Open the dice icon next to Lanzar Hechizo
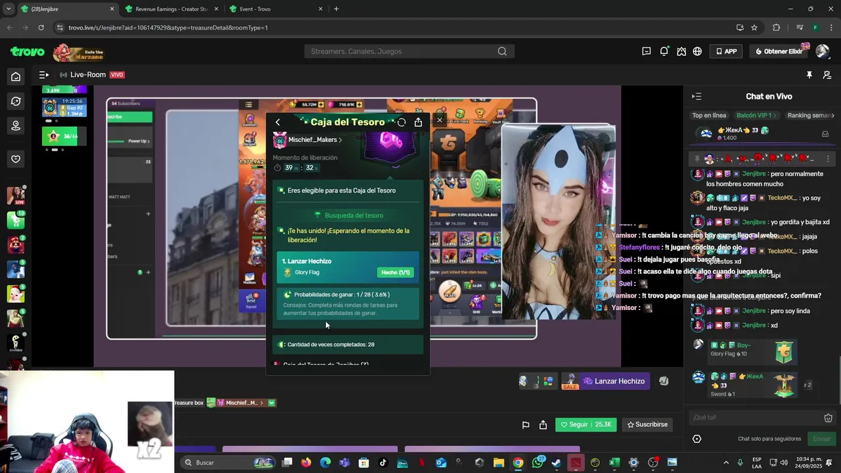The height and width of the screenshot is (473, 841). (664, 381)
